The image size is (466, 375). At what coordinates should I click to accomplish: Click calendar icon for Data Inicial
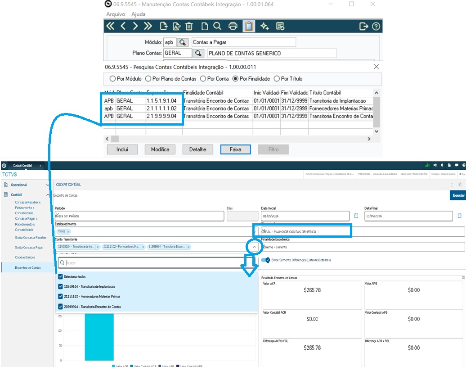click(x=356, y=216)
